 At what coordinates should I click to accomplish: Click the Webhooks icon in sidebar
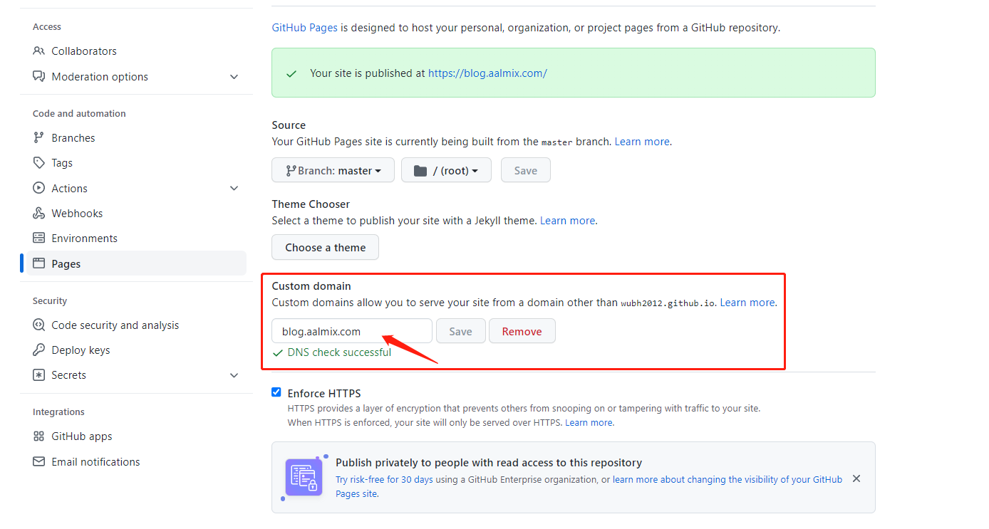click(38, 214)
